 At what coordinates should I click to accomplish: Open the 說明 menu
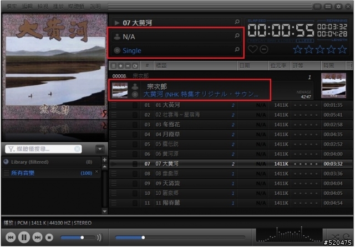coord(95,7)
